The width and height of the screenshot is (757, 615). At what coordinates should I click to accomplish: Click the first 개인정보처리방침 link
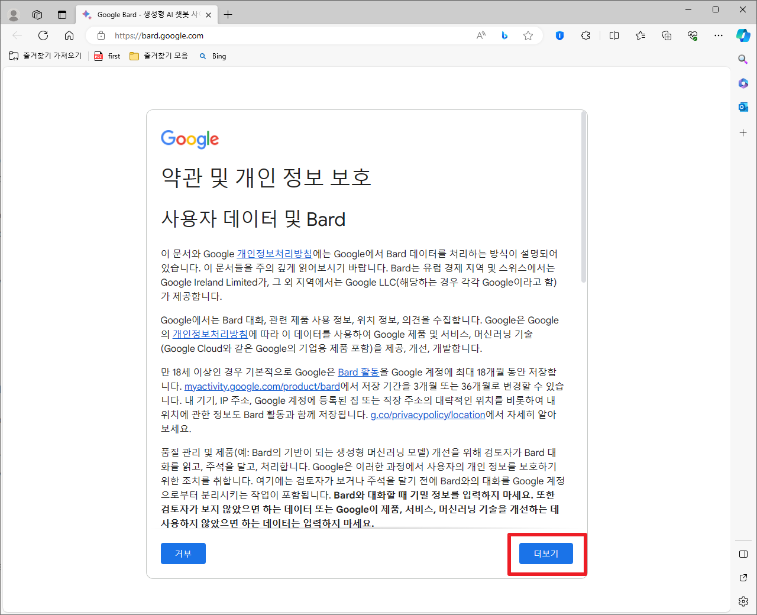[274, 254]
